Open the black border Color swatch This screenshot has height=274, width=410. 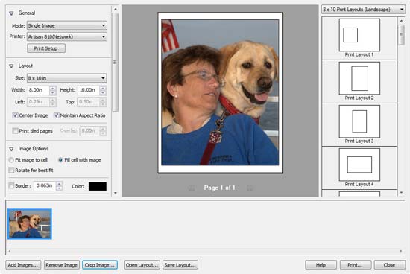pyautogui.click(x=98, y=186)
